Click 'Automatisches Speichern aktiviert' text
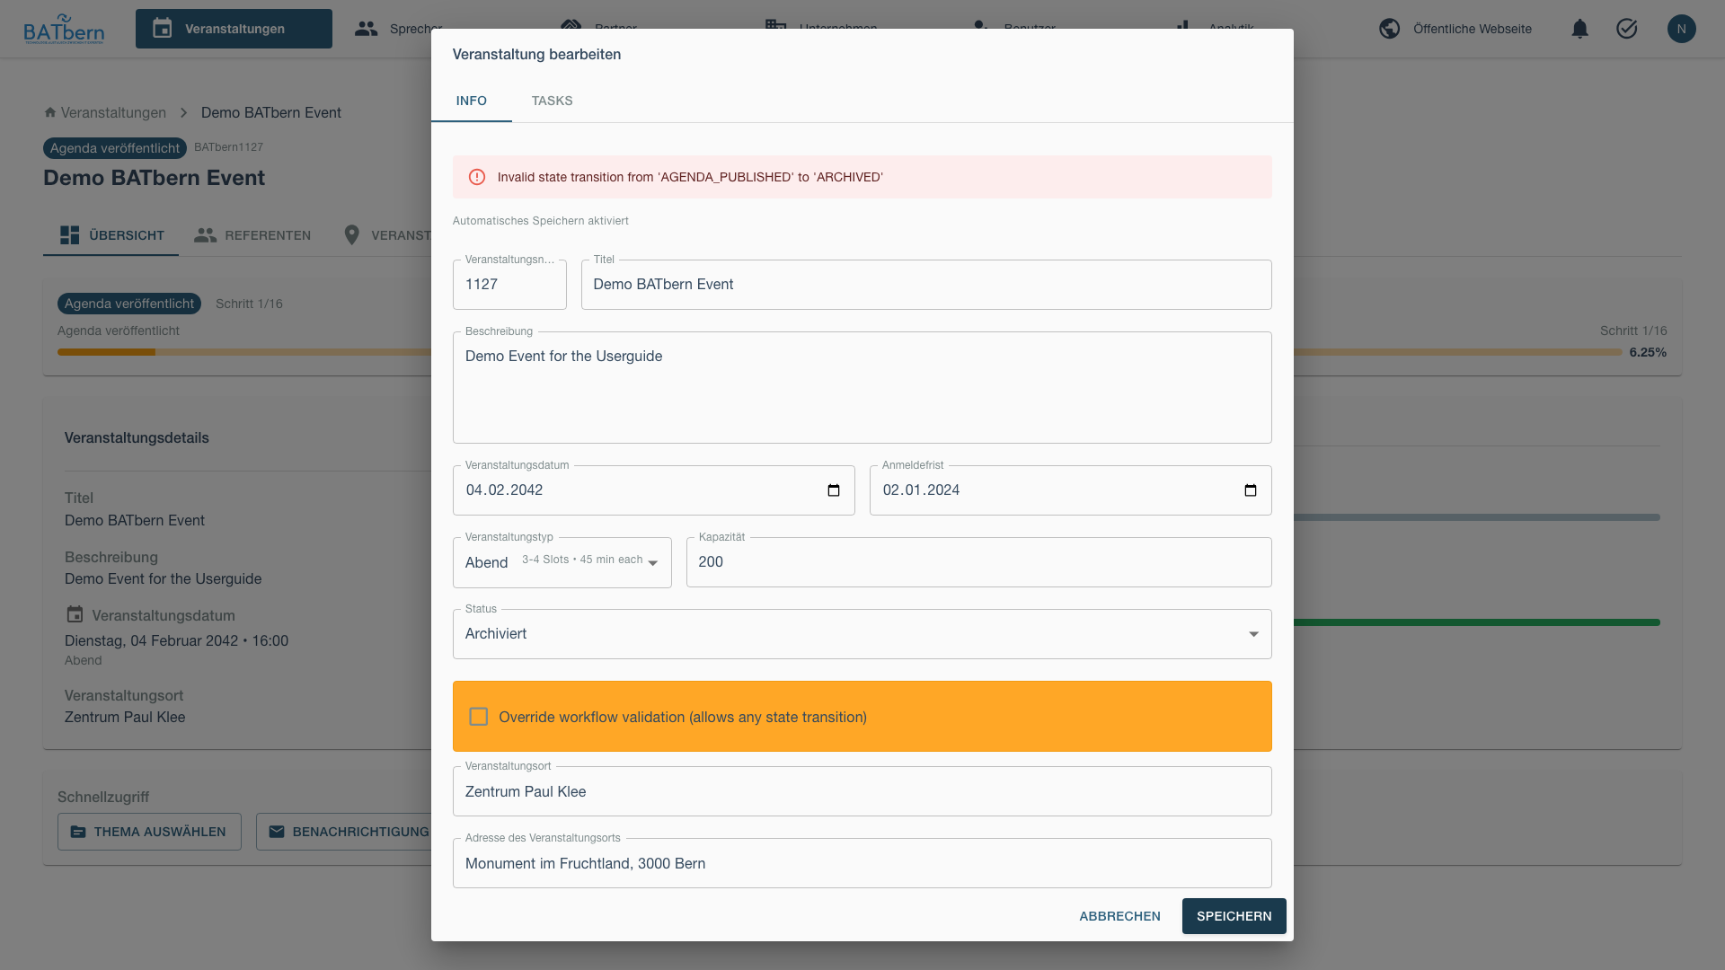1725x970 pixels. tap(540, 221)
